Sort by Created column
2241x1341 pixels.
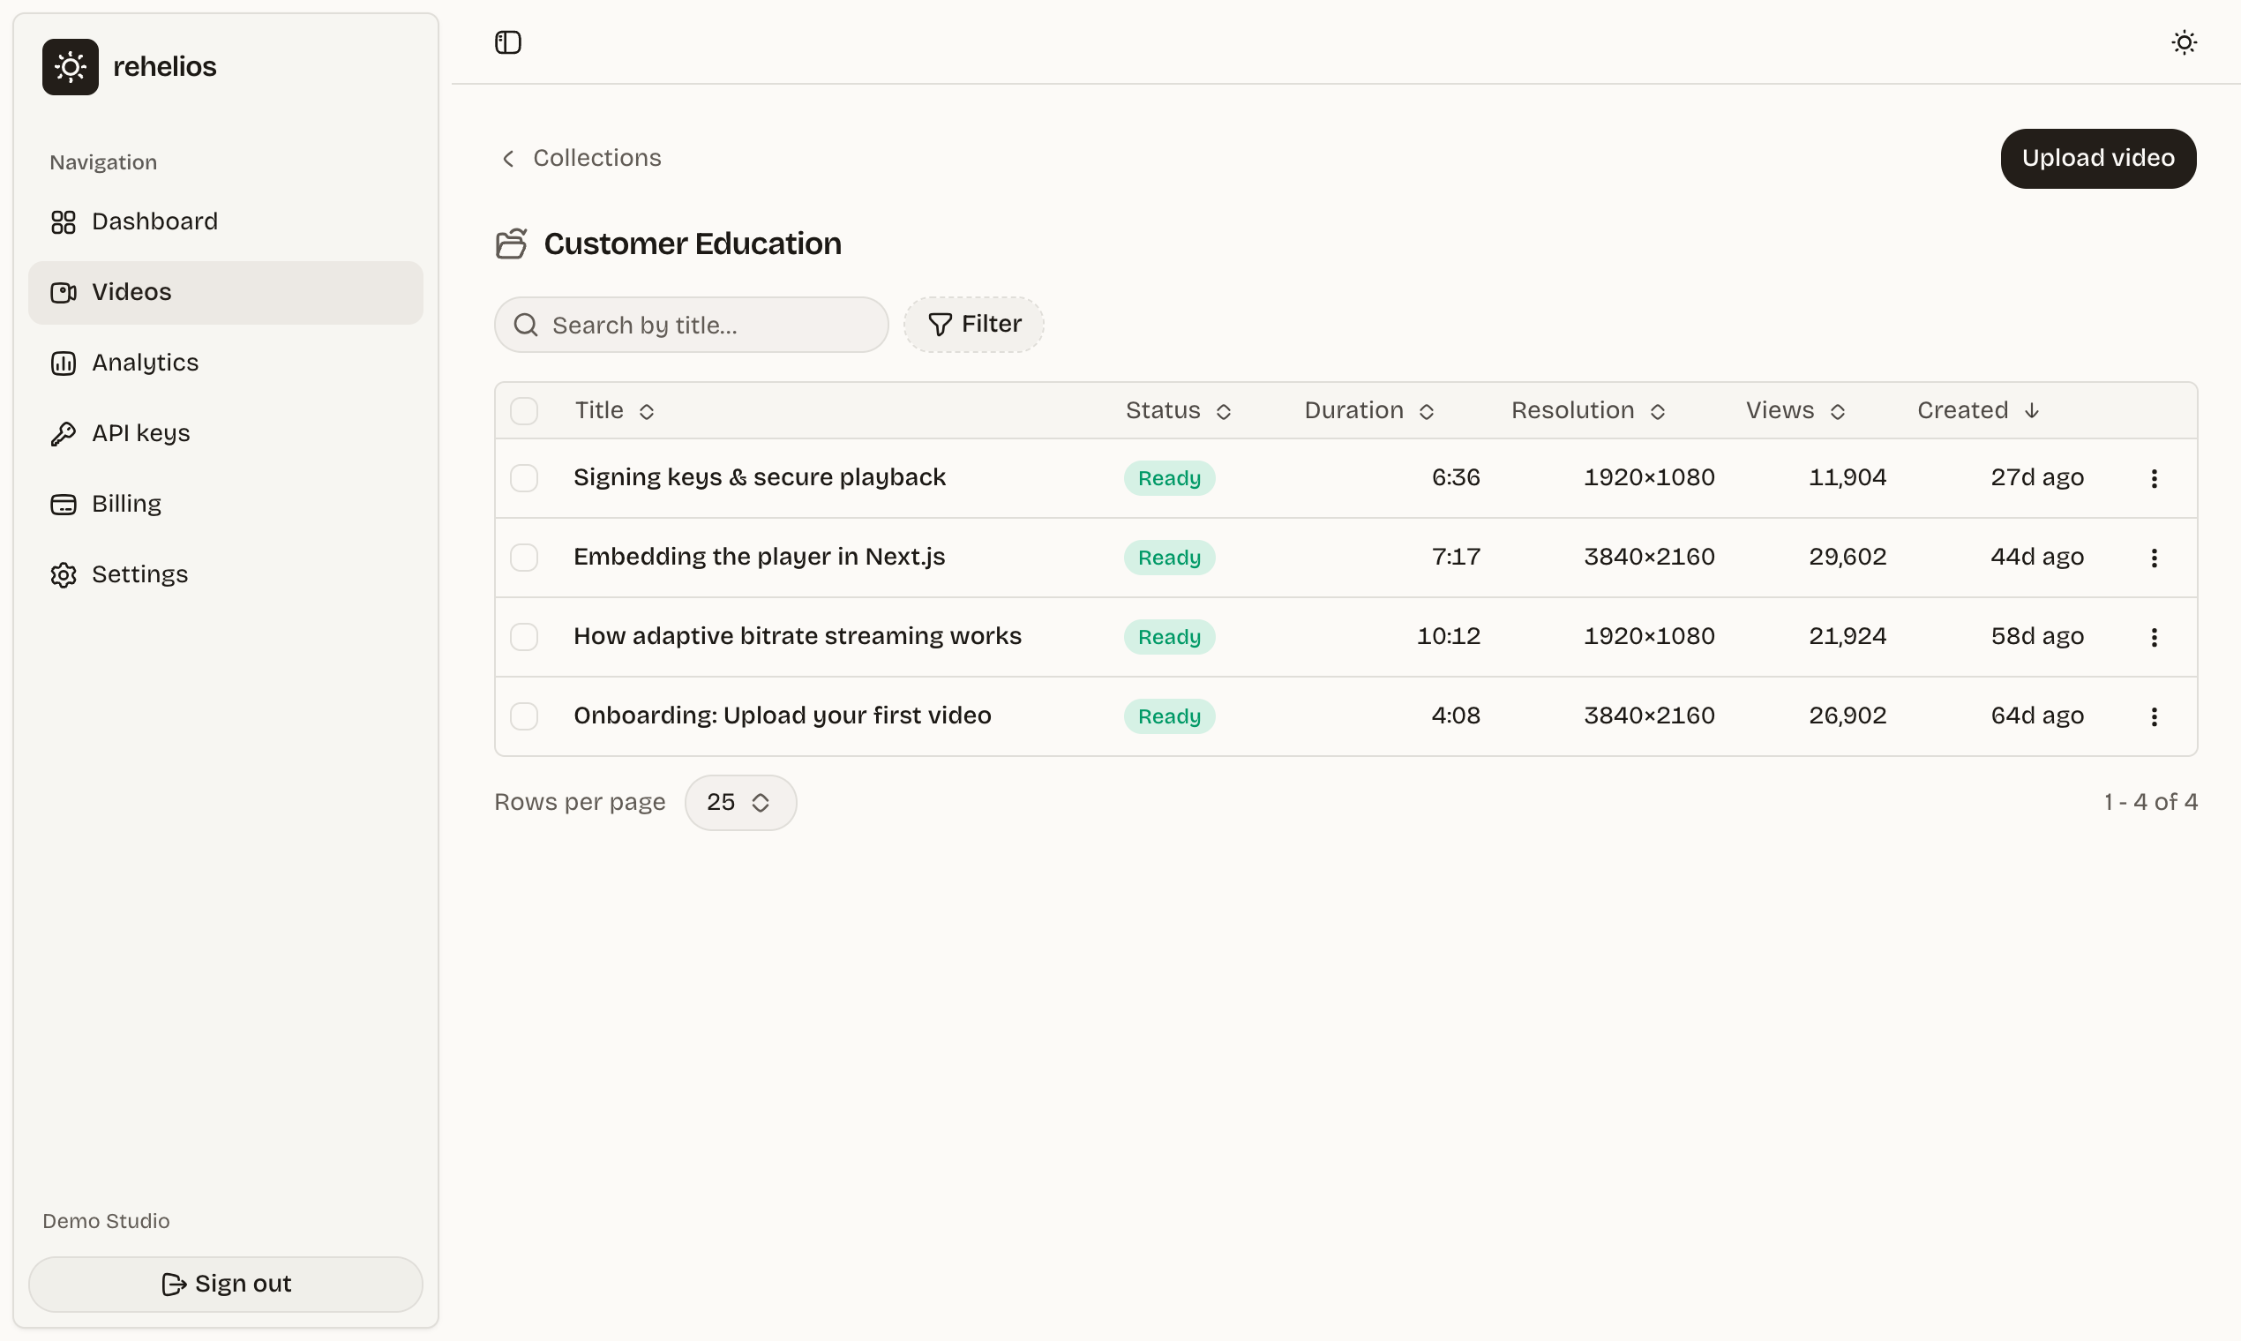(x=1977, y=411)
